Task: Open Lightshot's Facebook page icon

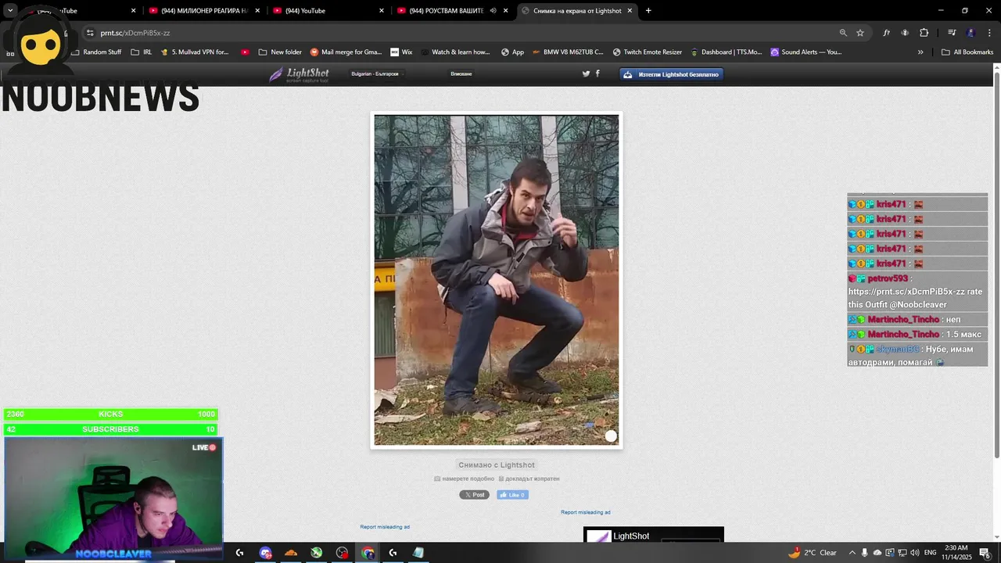Action: pos(597,74)
